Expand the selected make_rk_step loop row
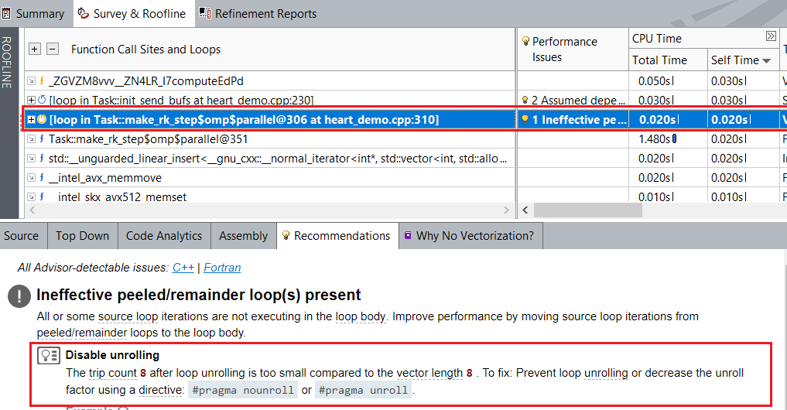Image resolution: width=787 pixels, height=410 pixels. pyautogui.click(x=31, y=119)
